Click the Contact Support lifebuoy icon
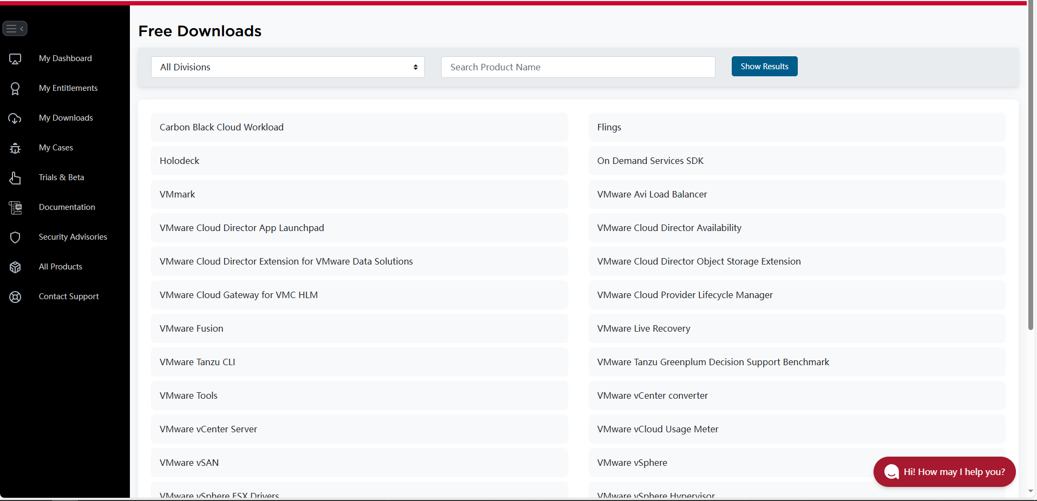1037x501 pixels. coord(15,296)
